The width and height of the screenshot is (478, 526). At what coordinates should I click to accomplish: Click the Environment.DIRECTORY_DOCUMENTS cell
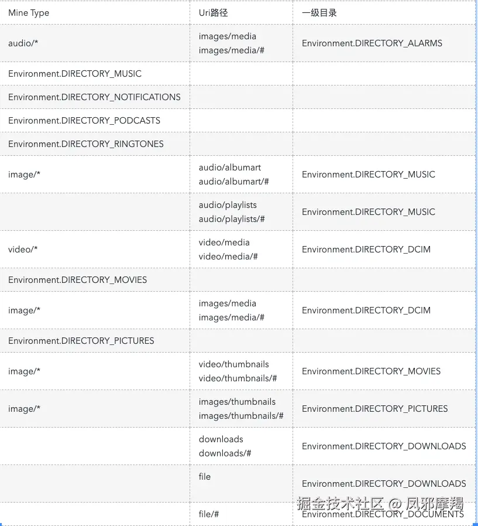click(383, 514)
